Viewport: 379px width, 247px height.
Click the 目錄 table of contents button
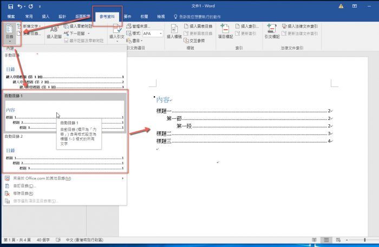coord(10,34)
